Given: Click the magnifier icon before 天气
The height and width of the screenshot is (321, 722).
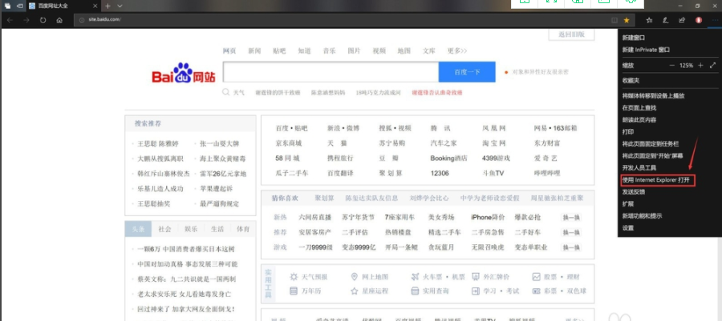Looking at the screenshot, I should coord(225,92).
